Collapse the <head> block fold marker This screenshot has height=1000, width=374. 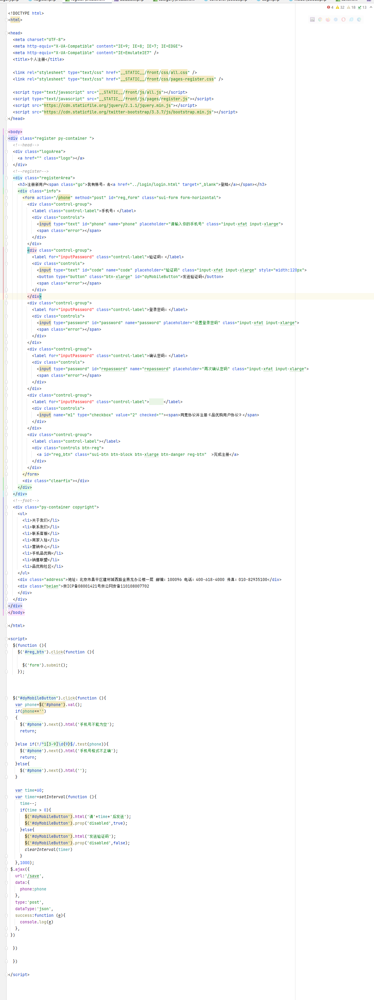coord(7,34)
